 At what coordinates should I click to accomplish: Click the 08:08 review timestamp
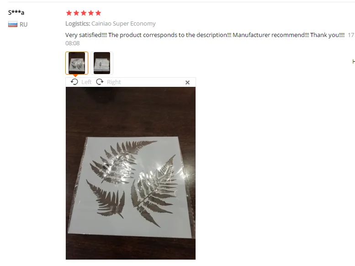[x=73, y=43]
